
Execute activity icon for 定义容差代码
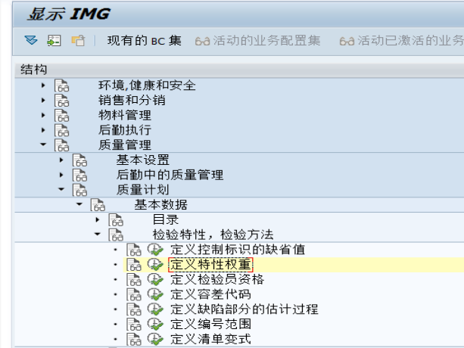coord(156,294)
